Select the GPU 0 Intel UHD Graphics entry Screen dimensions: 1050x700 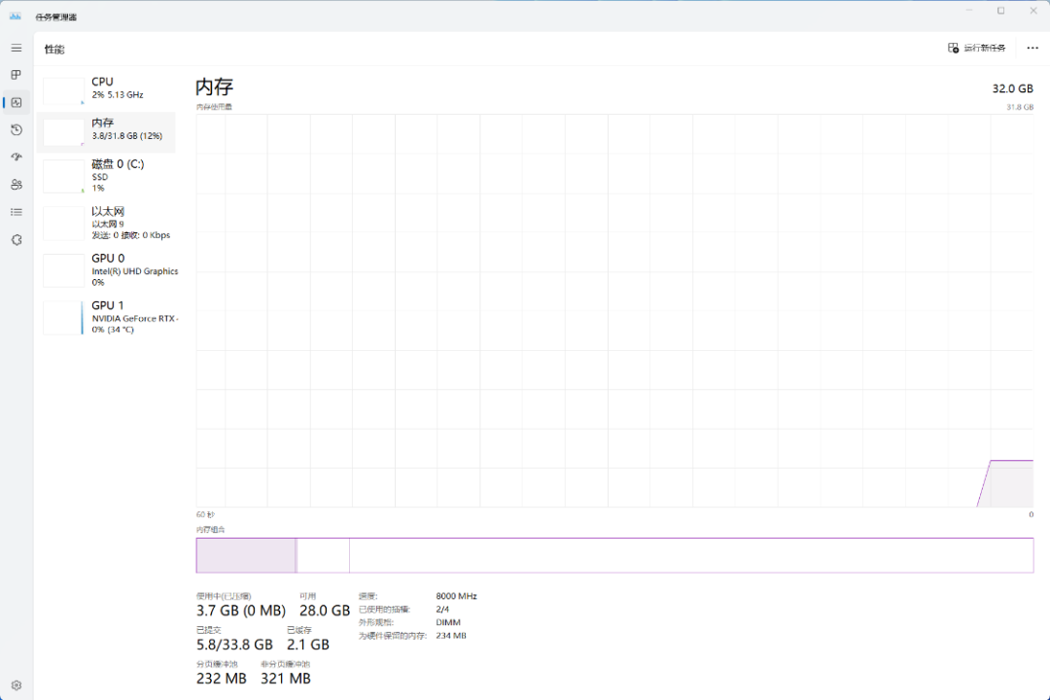coord(107,270)
